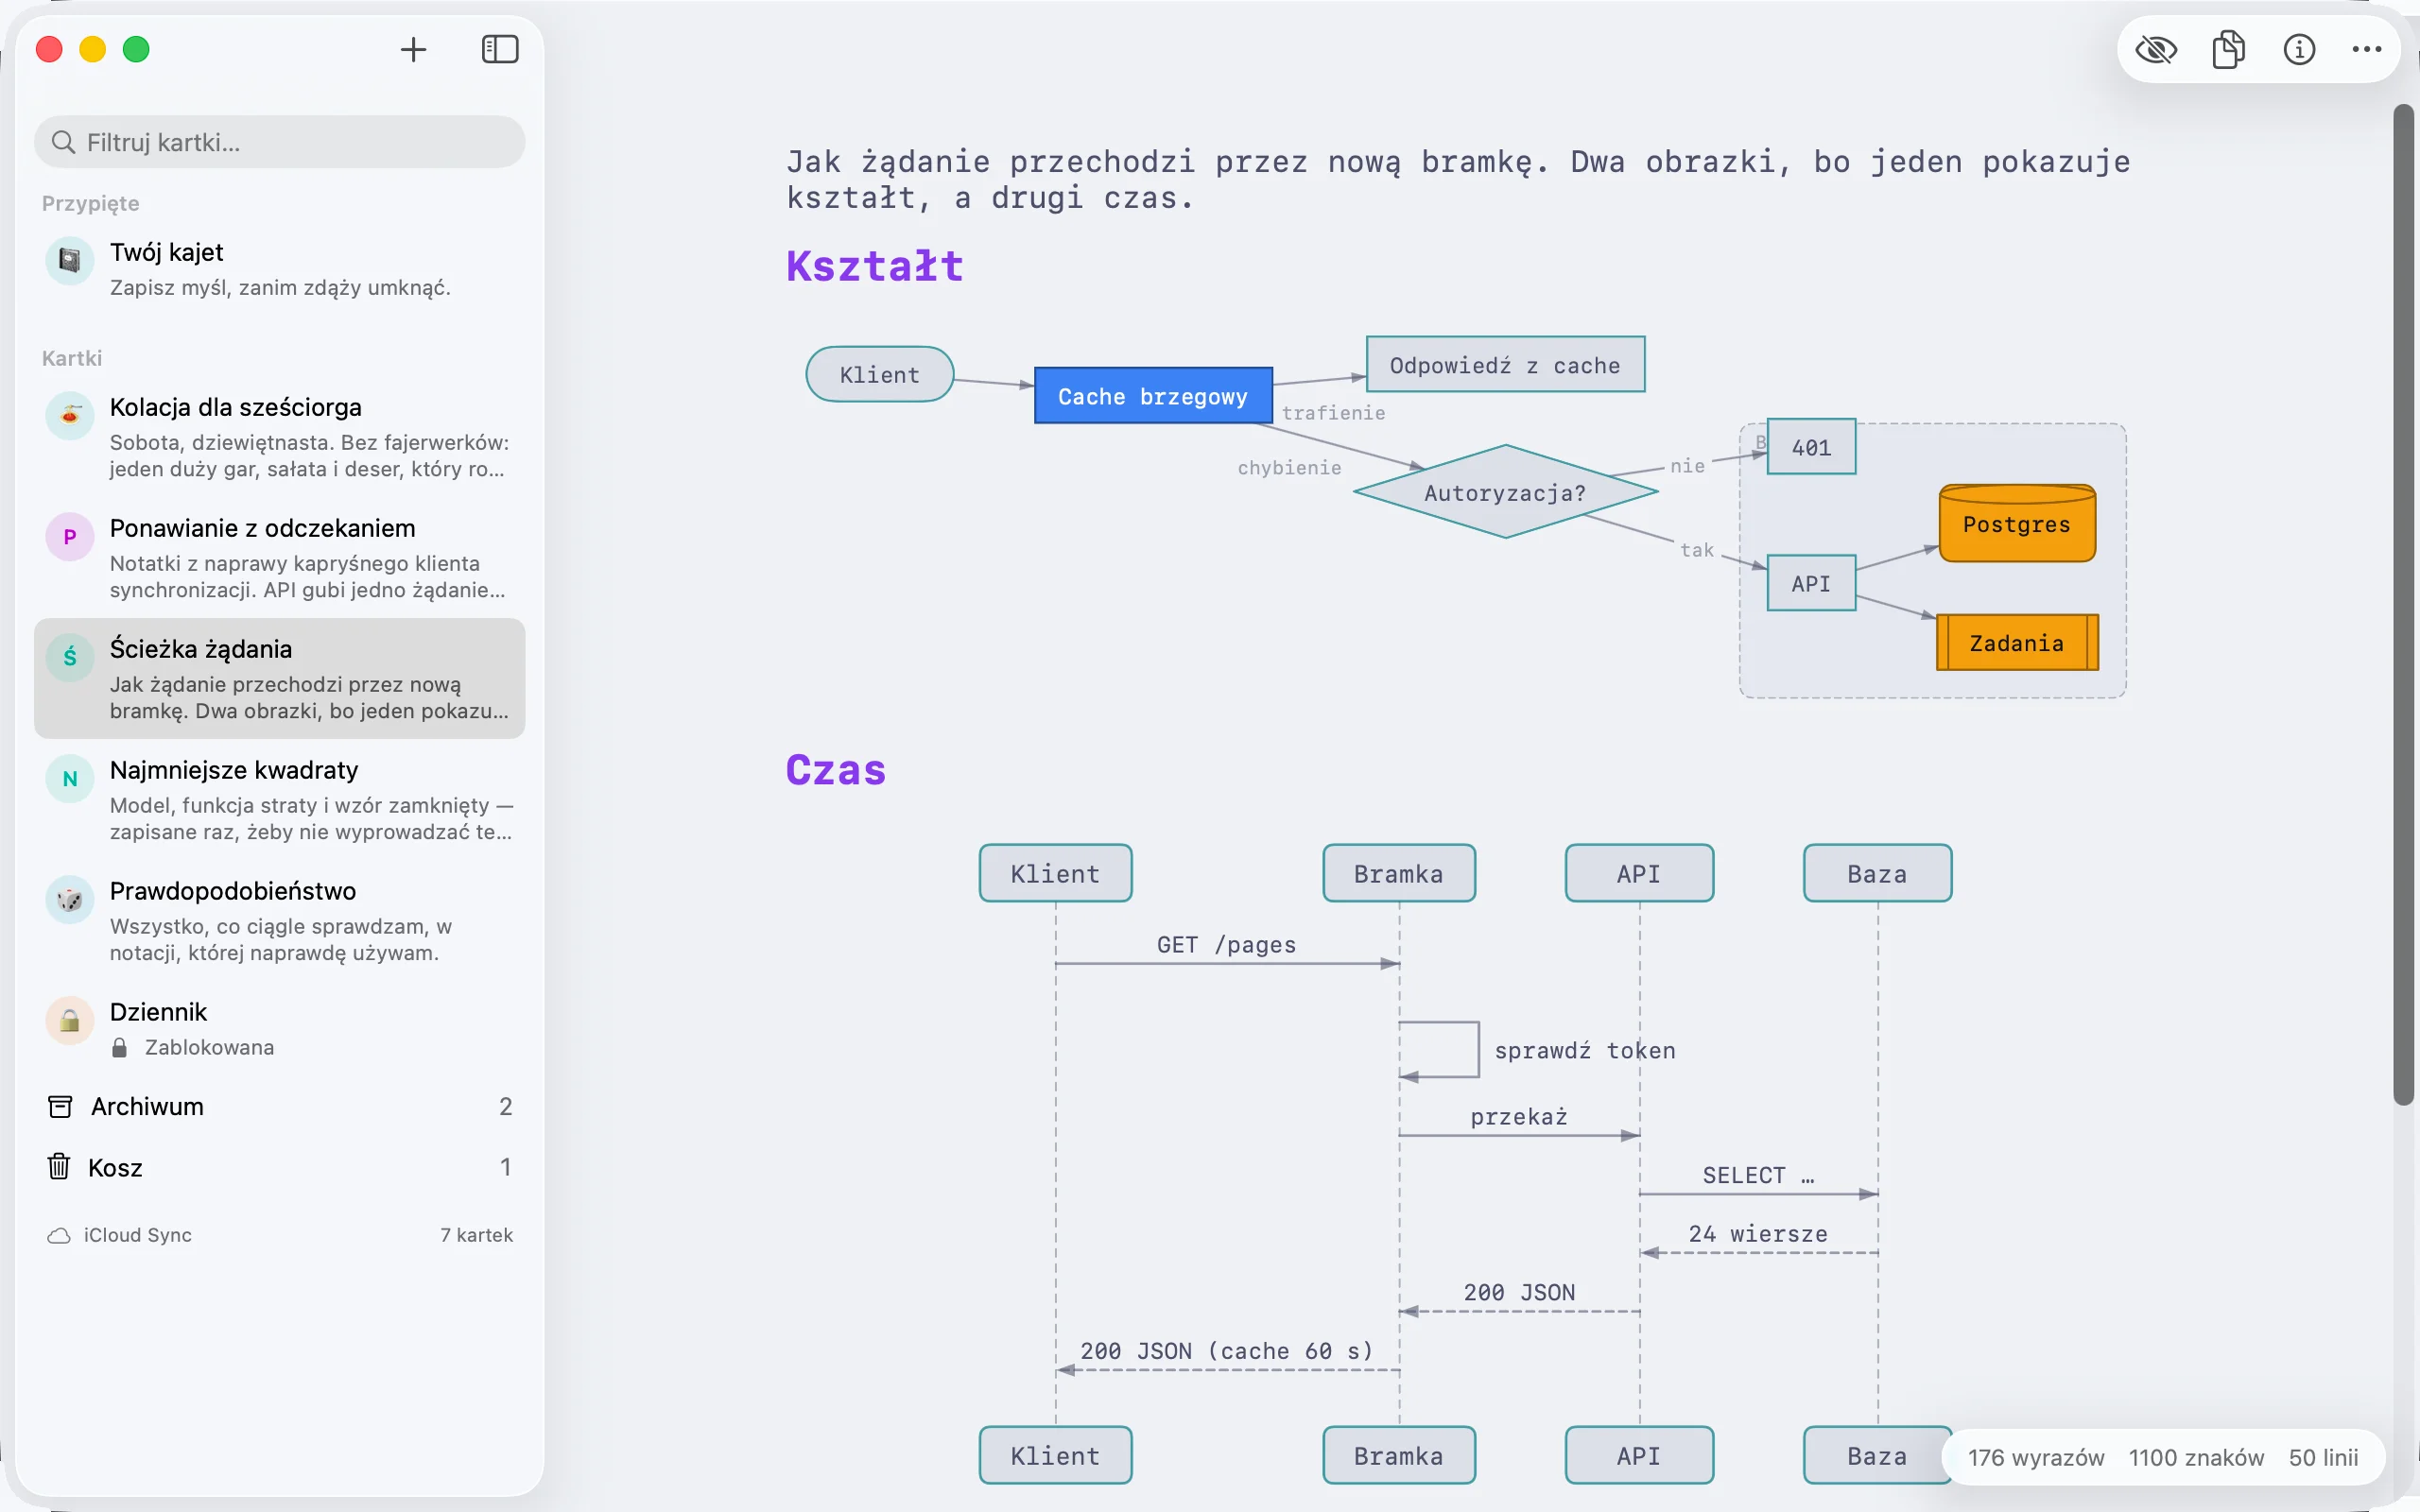Click the Kształt heading
This screenshot has height=1512, width=2420.
coord(875,266)
